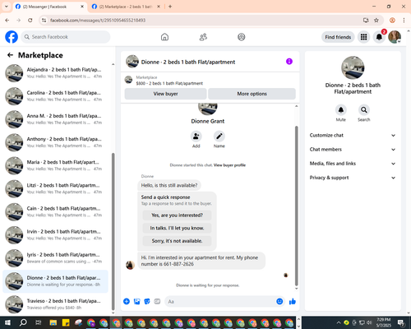The width and height of the screenshot is (411, 329).
Task: Choose a sticker icon in composer
Action: pos(147,302)
